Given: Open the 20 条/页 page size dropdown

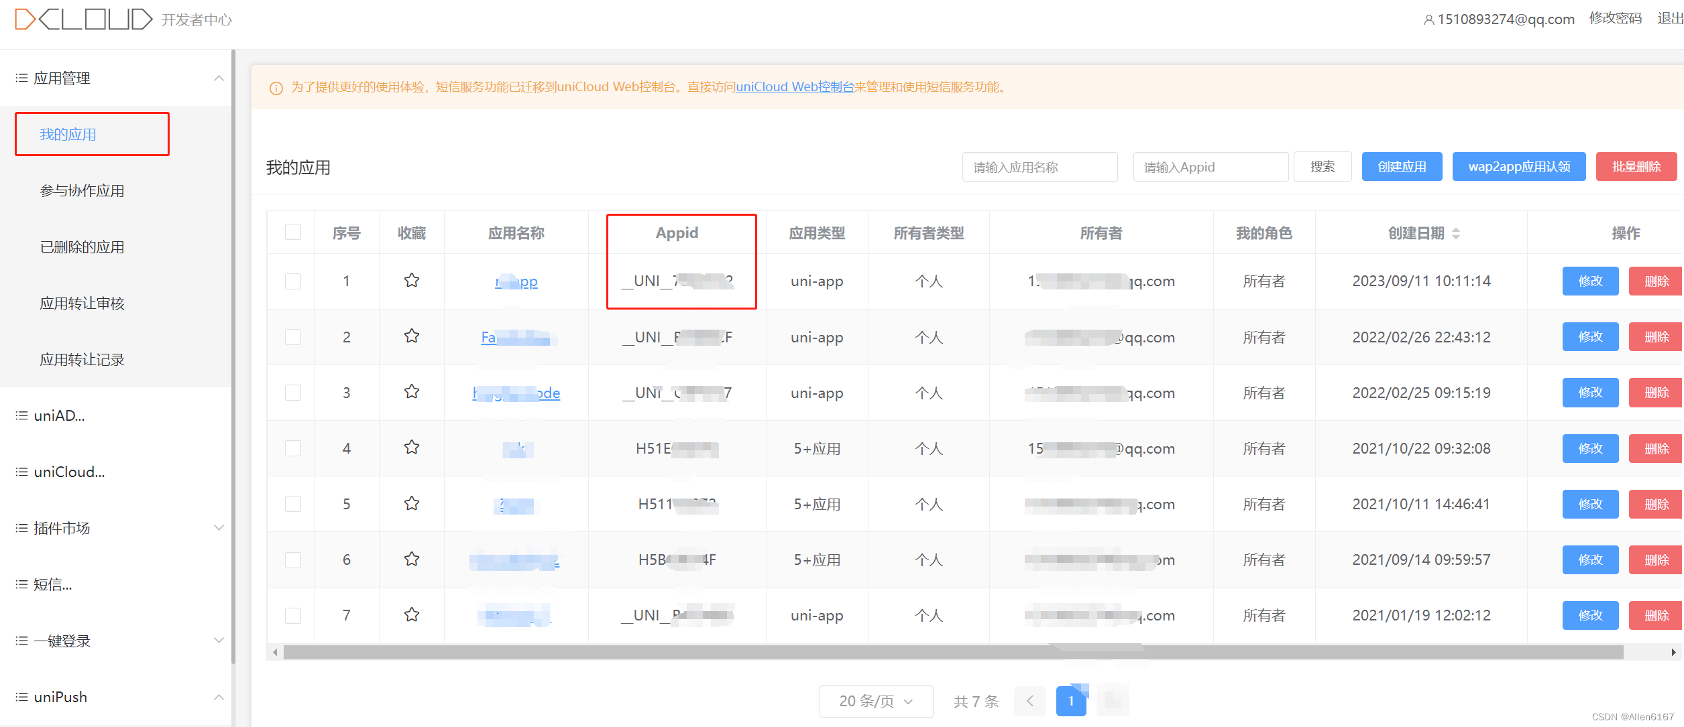Looking at the screenshot, I should pyautogui.click(x=876, y=701).
